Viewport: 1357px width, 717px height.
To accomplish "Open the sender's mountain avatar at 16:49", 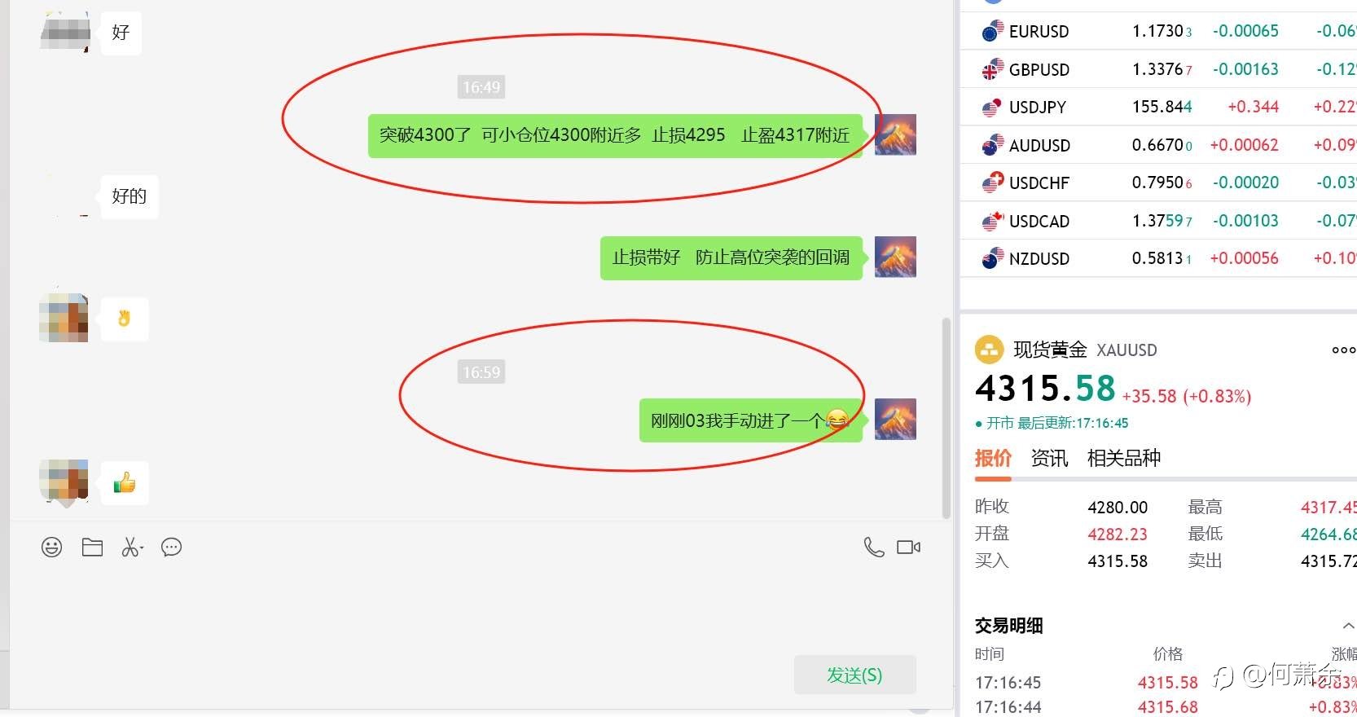I will 895,134.
